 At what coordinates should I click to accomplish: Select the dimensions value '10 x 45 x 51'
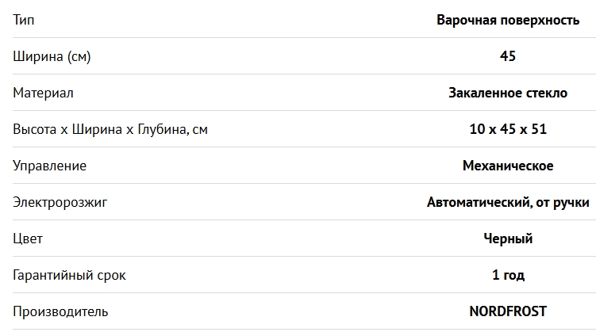[x=508, y=129]
